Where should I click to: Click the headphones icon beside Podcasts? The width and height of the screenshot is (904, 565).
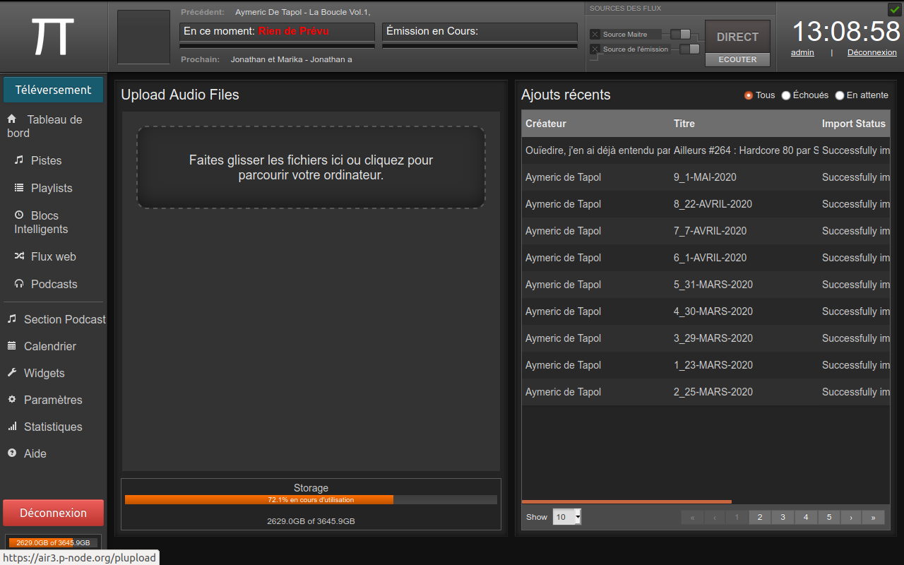click(x=19, y=284)
